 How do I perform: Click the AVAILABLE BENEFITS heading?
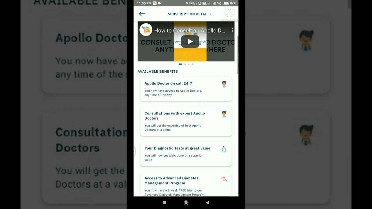click(158, 71)
